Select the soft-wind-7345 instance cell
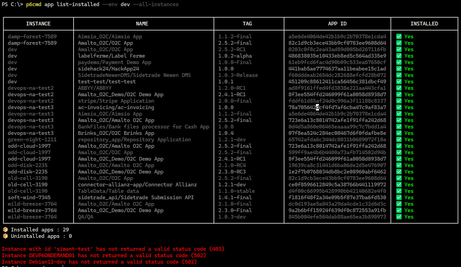The height and width of the screenshot is (267, 461). [x=29, y=198]
